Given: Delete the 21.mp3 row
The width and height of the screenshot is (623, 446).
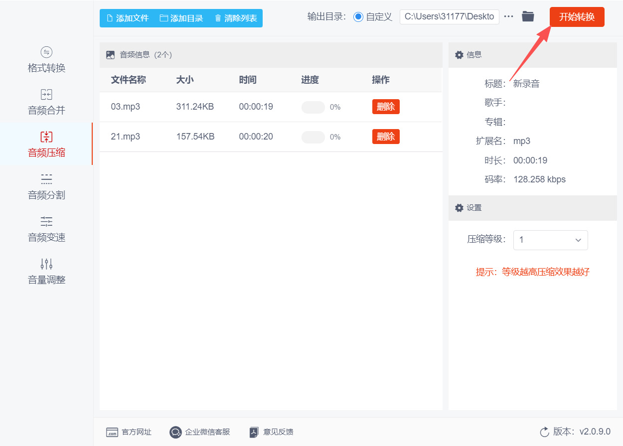Looking at the screenshot, I should coord(386,137).
